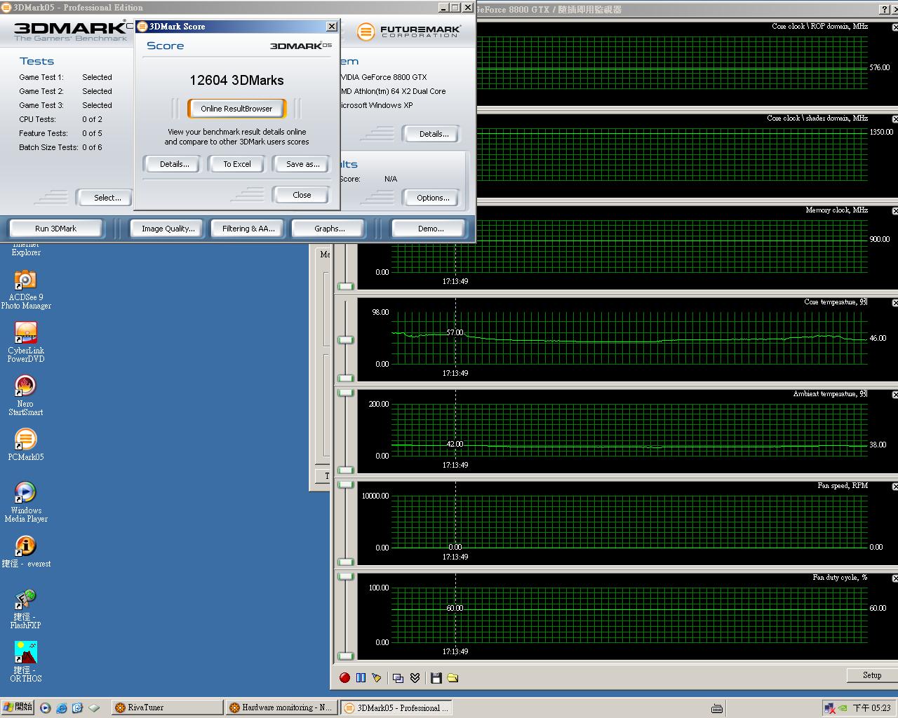Image resolution: width=898 pixels, height=718 pixels.
Task: Click Internet Explorer quick launch icon
Action: (62, 708)
